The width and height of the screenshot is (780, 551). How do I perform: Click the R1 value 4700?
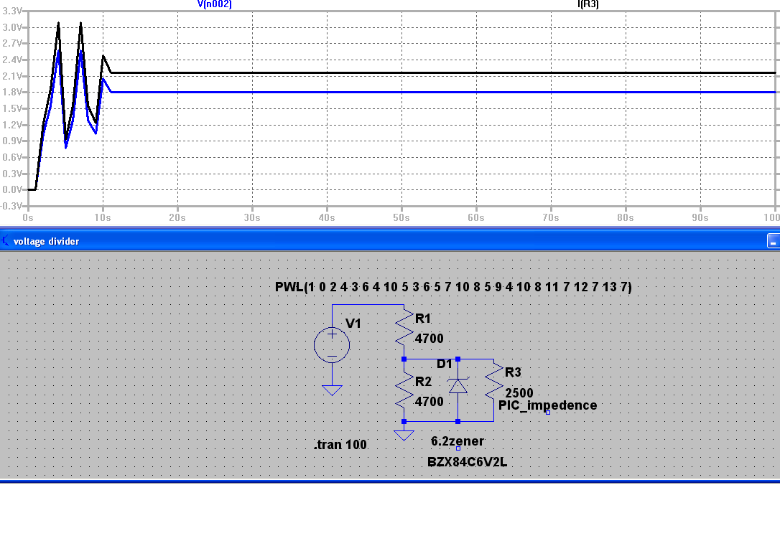pyautogui.click(x=429, y=339)
